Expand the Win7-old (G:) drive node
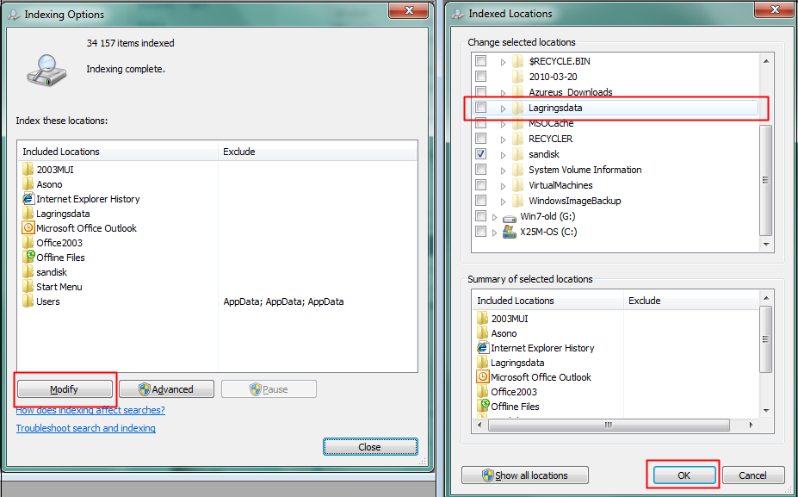The width and height of the screenshot is (798, 497). coord(494,217)
